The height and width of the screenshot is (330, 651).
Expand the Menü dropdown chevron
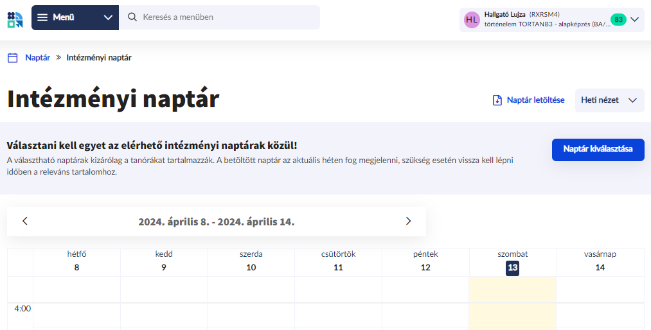pyautogui.click(x=107, y=17)
